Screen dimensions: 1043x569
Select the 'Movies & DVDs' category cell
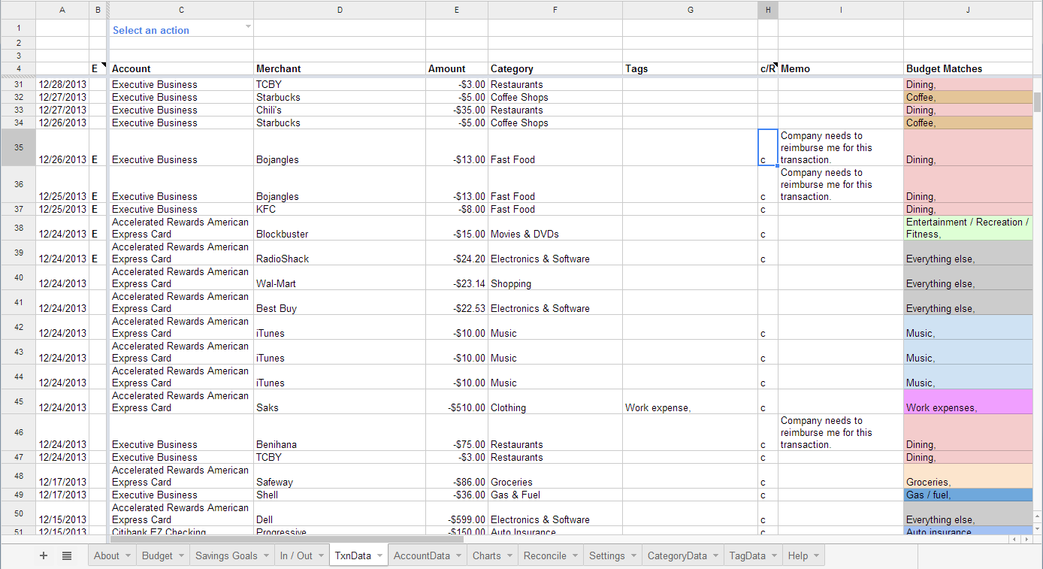pyautogui.click(x=555, y=228)
